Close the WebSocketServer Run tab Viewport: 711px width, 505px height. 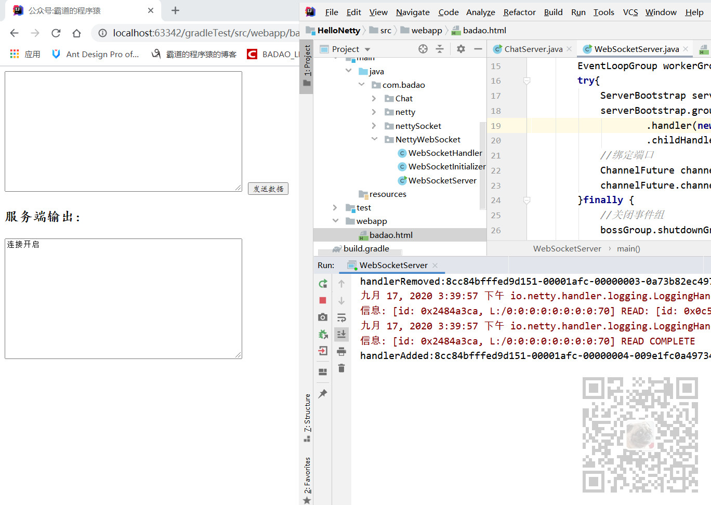pos(435,265)
